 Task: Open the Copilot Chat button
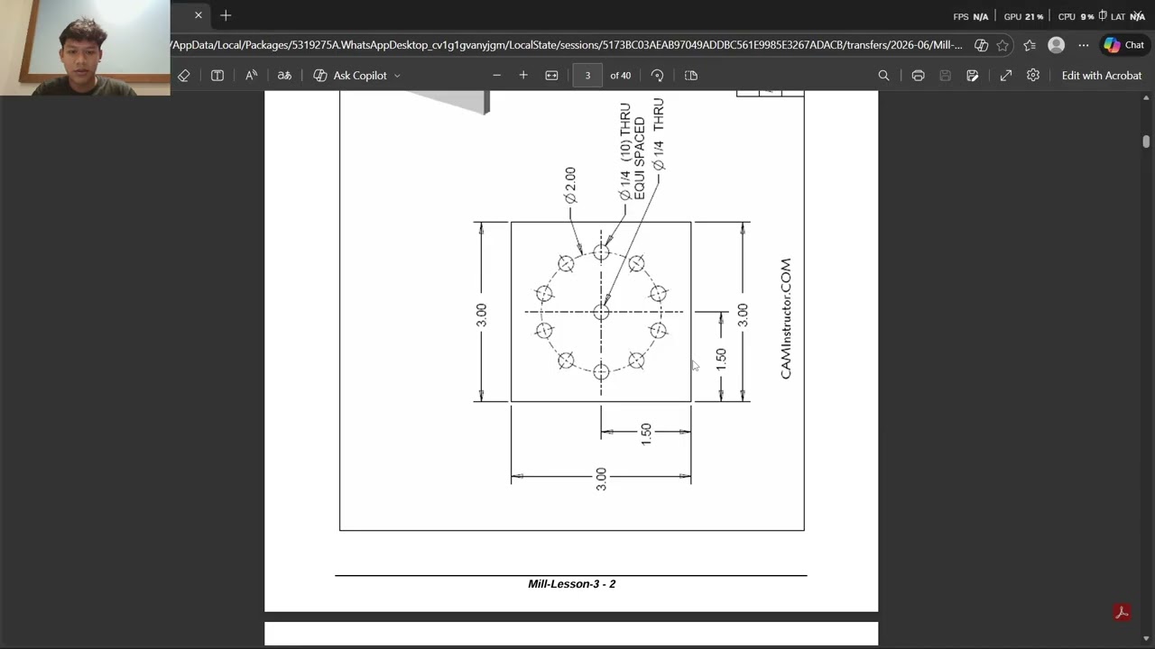(1123, 45)
